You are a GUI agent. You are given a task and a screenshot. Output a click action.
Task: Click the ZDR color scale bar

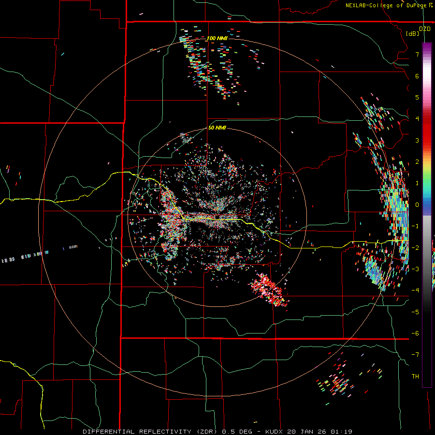427,215
